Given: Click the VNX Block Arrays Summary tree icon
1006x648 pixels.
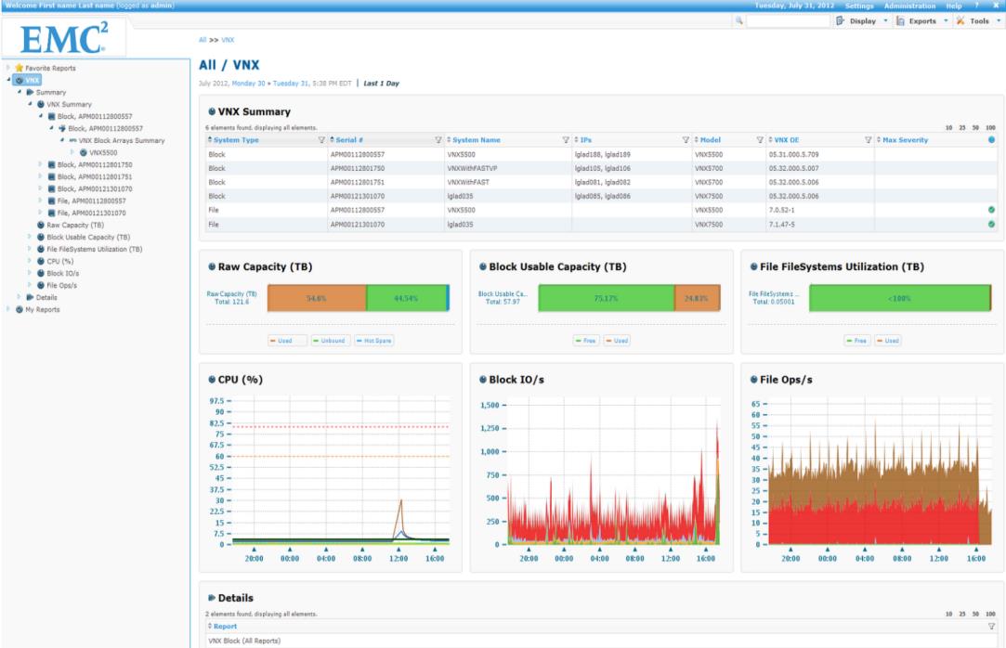Looking at the screenshot, I should pos(73,140).
